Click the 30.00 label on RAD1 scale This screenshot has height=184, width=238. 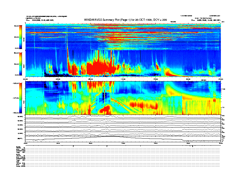tap(17, 64)
